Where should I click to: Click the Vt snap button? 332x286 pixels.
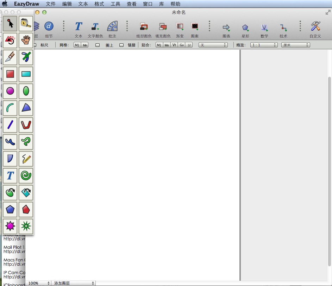tap(174, 45)
